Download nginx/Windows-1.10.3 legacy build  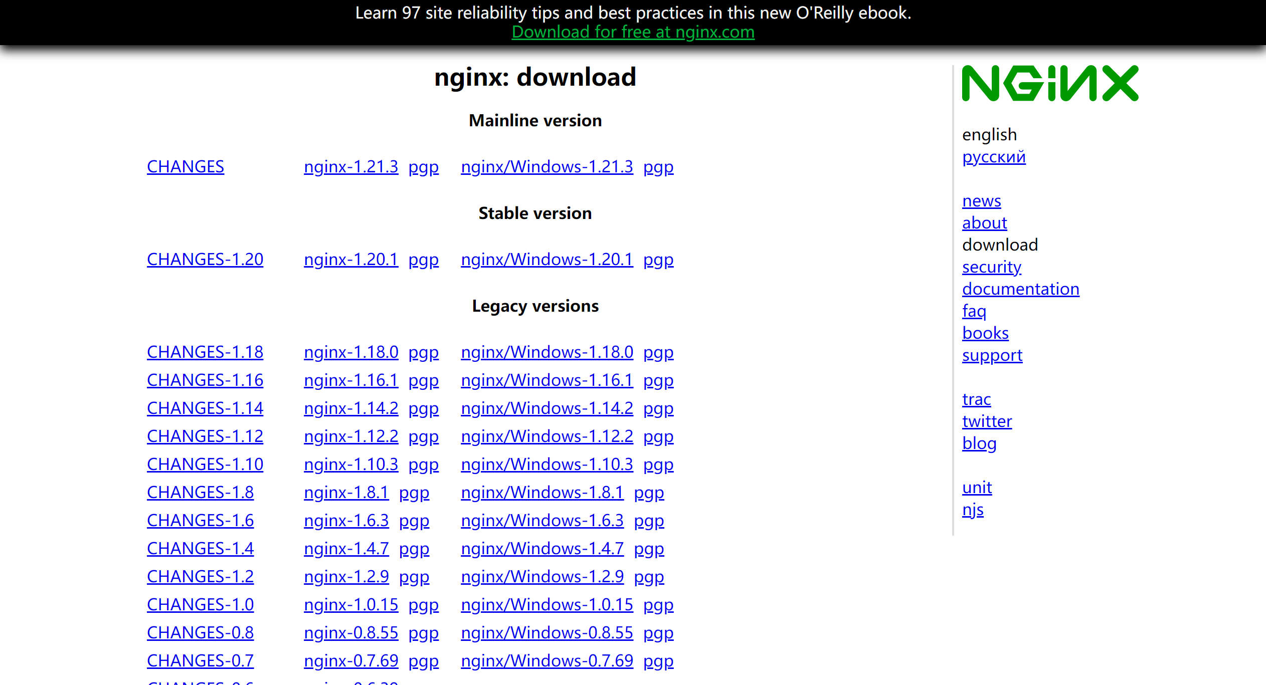547,465
